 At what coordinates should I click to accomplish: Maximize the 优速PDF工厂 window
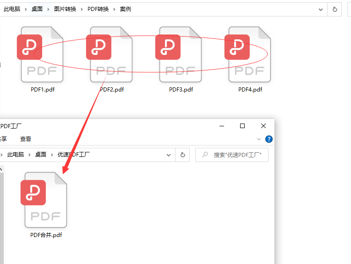[x=242, y=126]
